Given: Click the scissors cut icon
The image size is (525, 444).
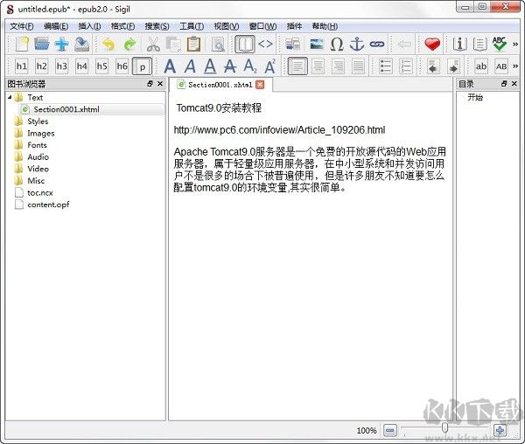Looking at the screenshot, I should point(154,44).
